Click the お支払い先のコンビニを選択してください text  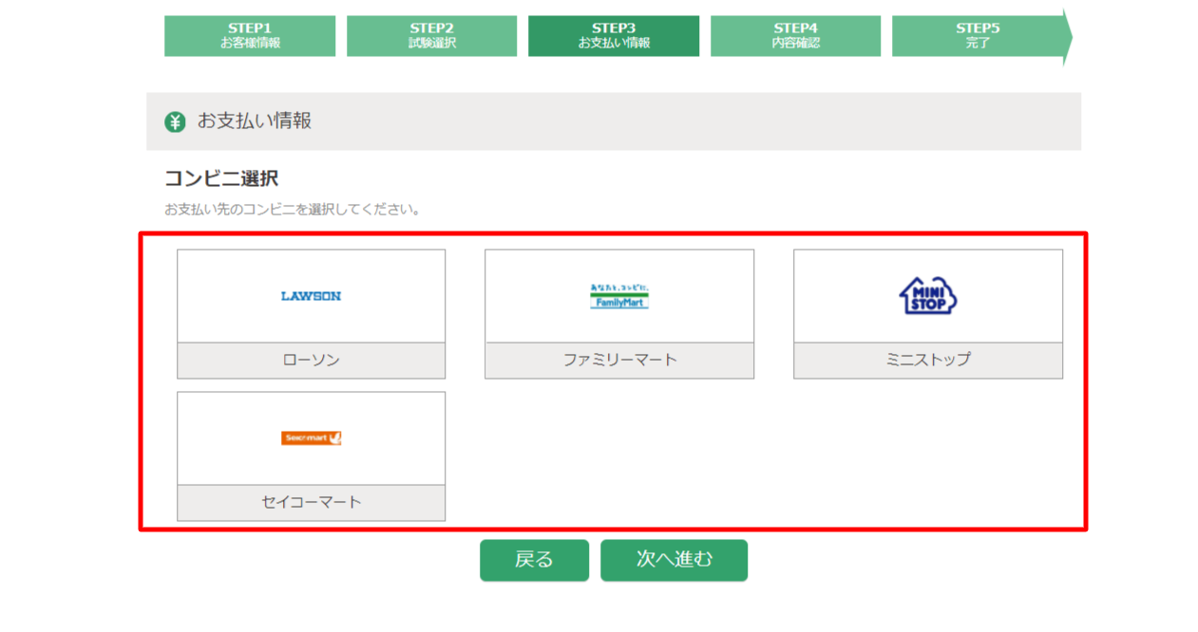pyautogui.click(x=293, y=209)
